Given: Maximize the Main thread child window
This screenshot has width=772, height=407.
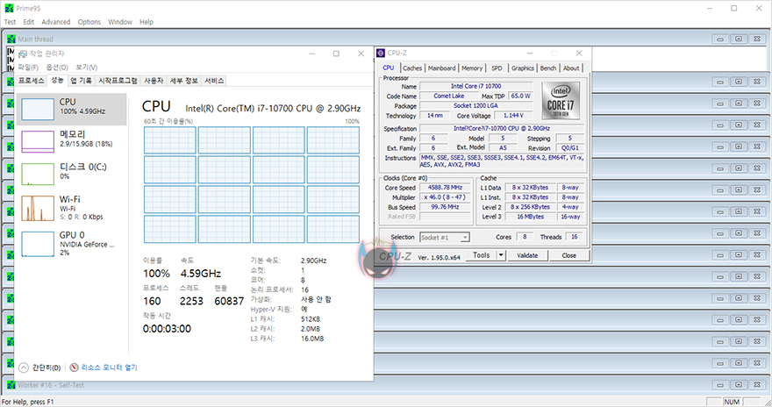Looking at the screenshot, I should point(739,39).
